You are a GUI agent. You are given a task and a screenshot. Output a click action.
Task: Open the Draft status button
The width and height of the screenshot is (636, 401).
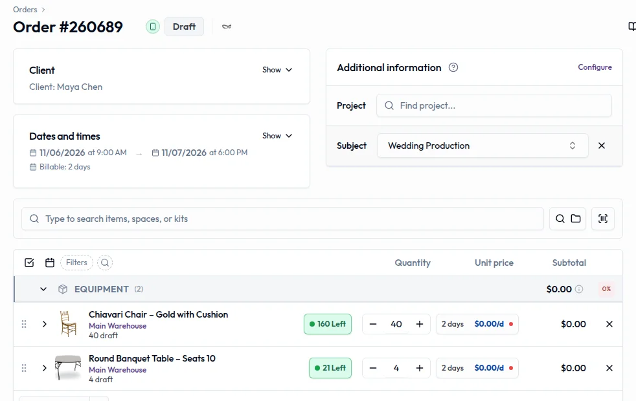(184, 27)
